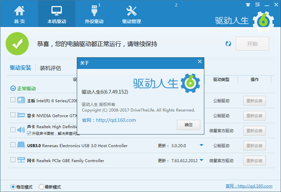Viewport: 281px width, 192px height.
Task: Uncheck the 升级声卡面板 option
Action: (x=29, y=134)
